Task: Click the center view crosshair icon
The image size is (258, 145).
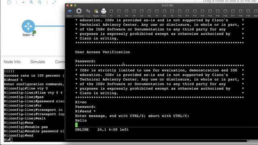Action: pyautogui.click(x=23, y=2)
